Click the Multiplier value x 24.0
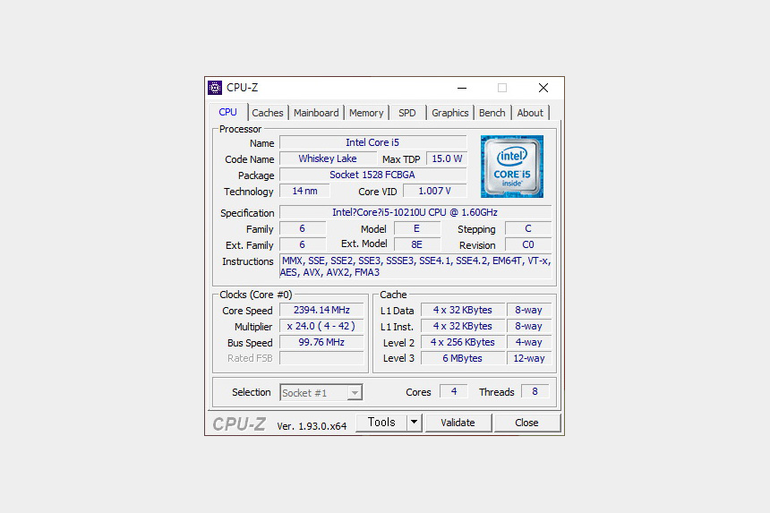 [x=321, y=326]
